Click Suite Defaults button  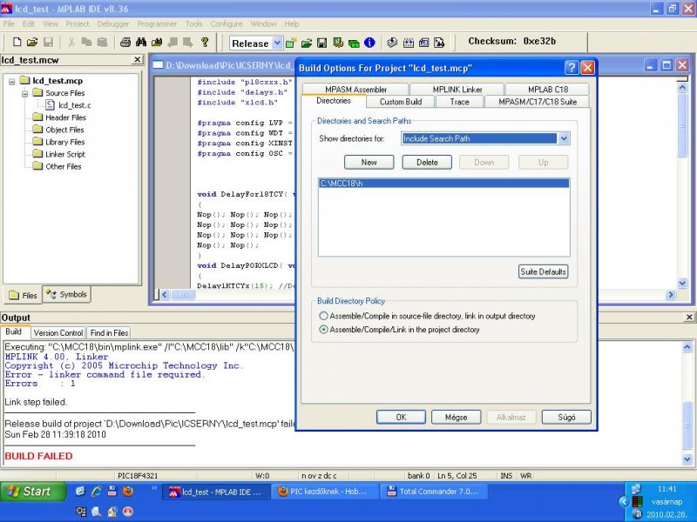click(543, 271)
